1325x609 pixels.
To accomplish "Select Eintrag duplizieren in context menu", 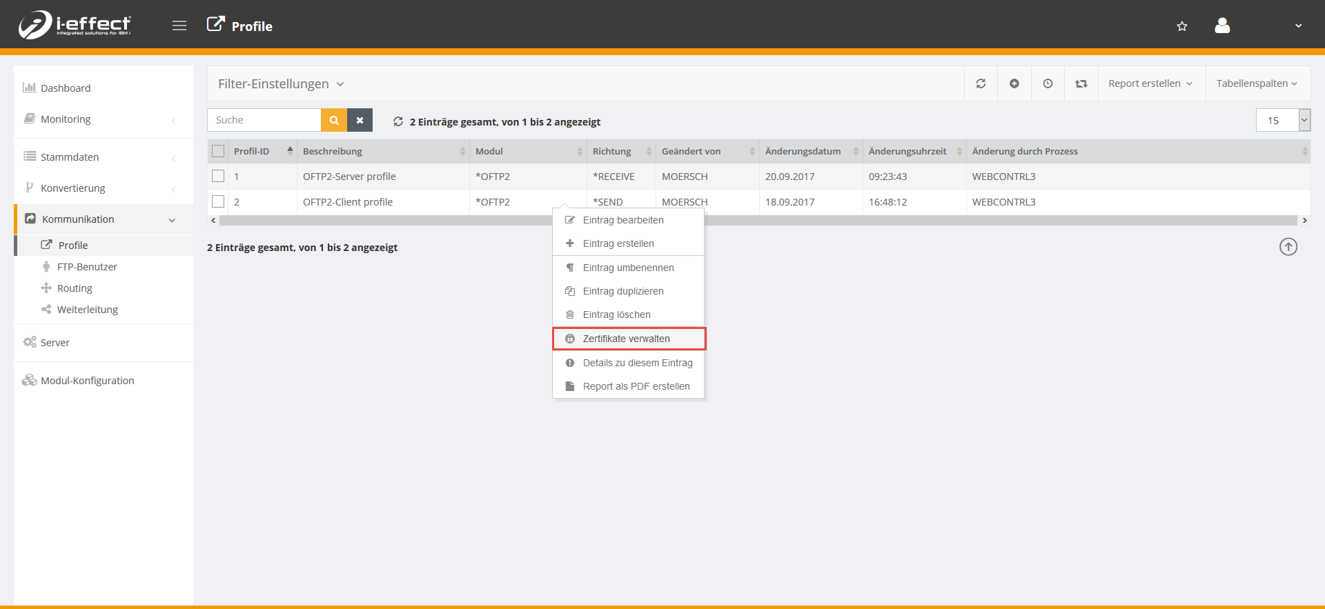I will tap(623, 291).
